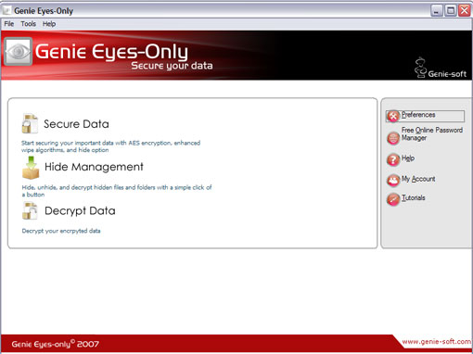Viewport: 473px width, 354px height.
Task: Click the My Account people icon
Action: 393,181
